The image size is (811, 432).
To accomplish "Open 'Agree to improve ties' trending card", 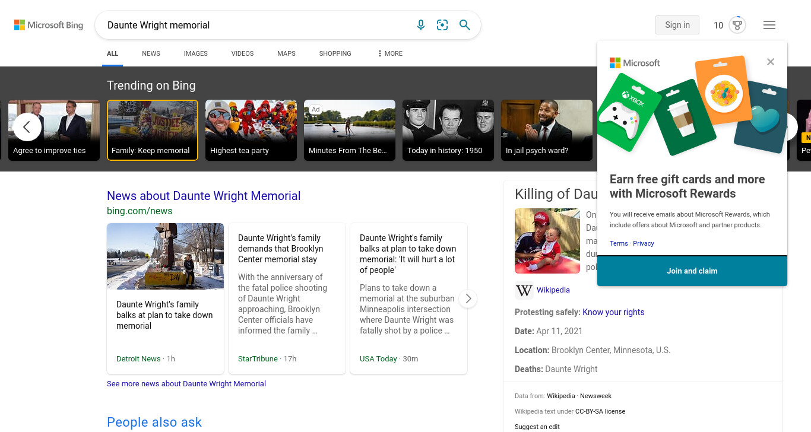I will pos(54,130).
